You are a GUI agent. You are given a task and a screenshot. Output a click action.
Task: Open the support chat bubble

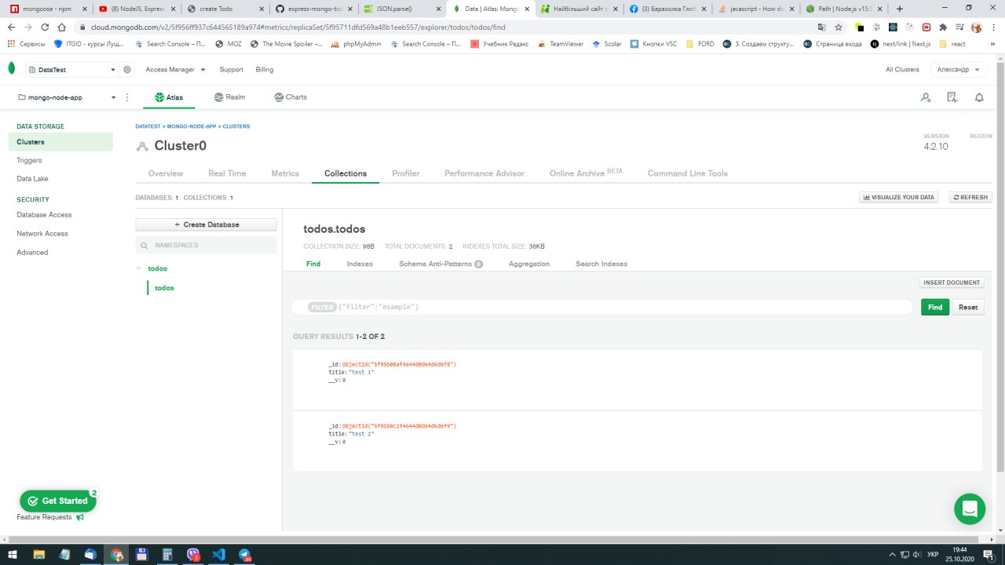tap(970, 509)
